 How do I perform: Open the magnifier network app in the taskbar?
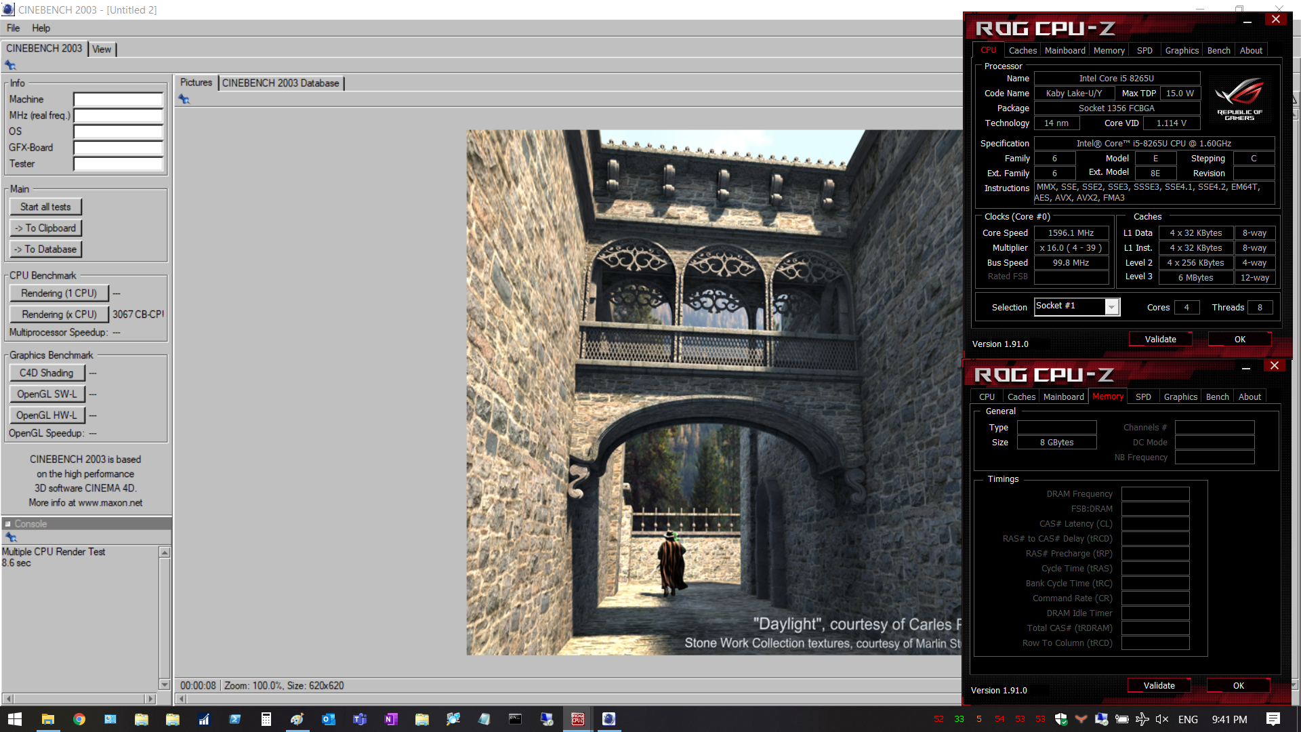click(x=453, y=719)
